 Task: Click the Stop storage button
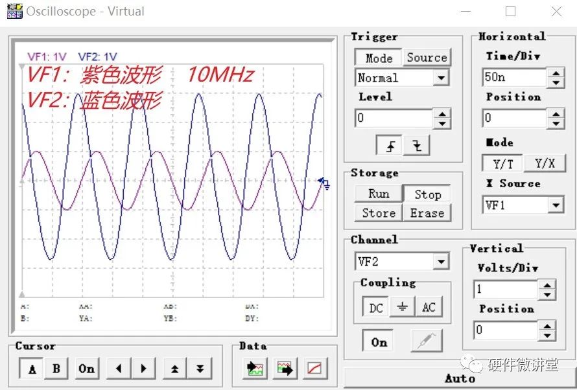[x=427, y=194]
